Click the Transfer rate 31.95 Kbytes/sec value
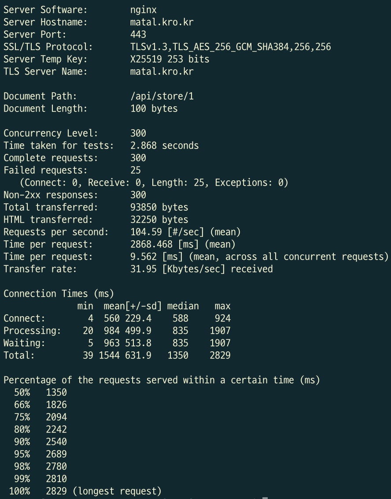Screen dimensions: 391x499 202,269
